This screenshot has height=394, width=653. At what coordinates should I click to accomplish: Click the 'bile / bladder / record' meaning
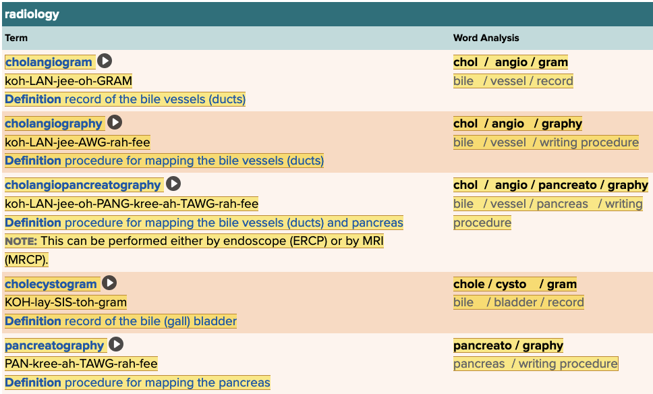518,302
